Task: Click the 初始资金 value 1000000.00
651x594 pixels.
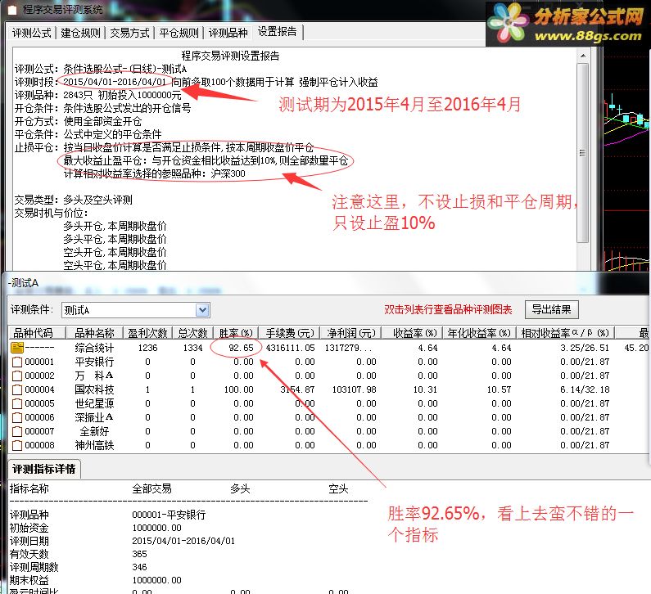Action: pos(156,528)
